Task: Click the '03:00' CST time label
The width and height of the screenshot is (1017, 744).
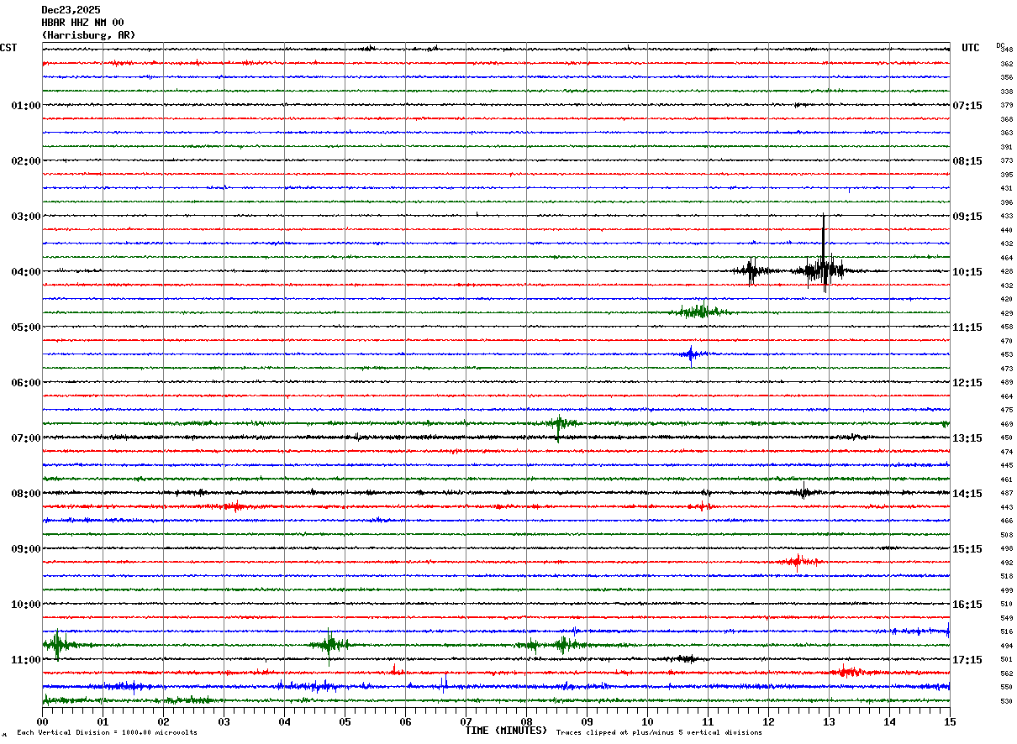Action: pyautogui.click(x=26, y=217)
